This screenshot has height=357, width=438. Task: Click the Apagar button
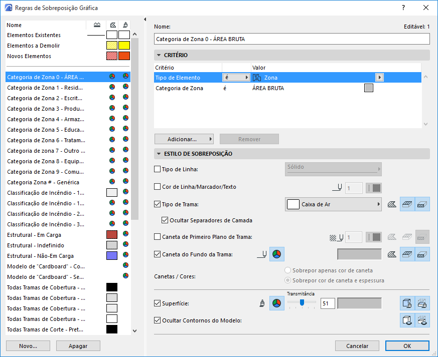click(78, 346)
